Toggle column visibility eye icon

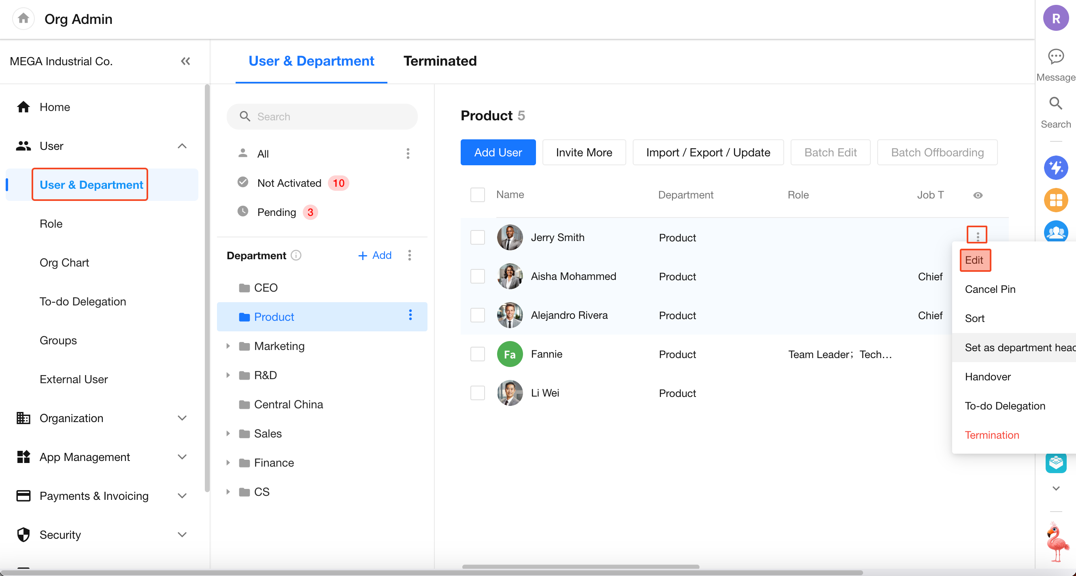(978, 195)
